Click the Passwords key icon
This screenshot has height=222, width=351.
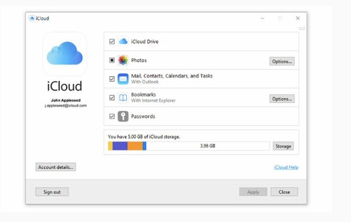pos(123,117)
